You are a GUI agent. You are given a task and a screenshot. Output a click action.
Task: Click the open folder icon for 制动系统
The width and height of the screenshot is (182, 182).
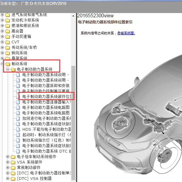[8, 64]
